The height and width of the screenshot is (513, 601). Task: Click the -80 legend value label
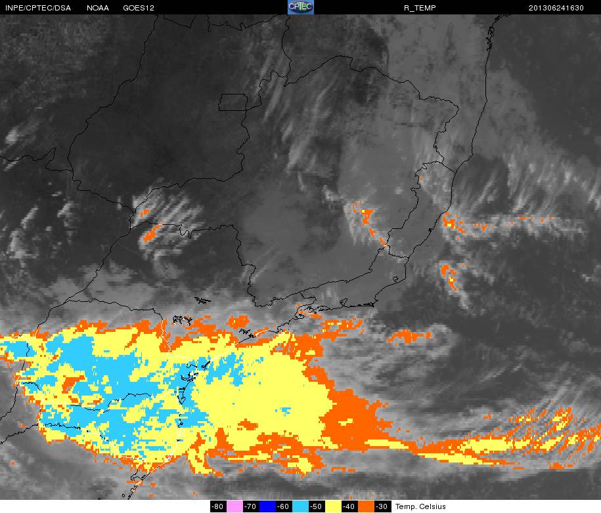click(x=218, y=506)
